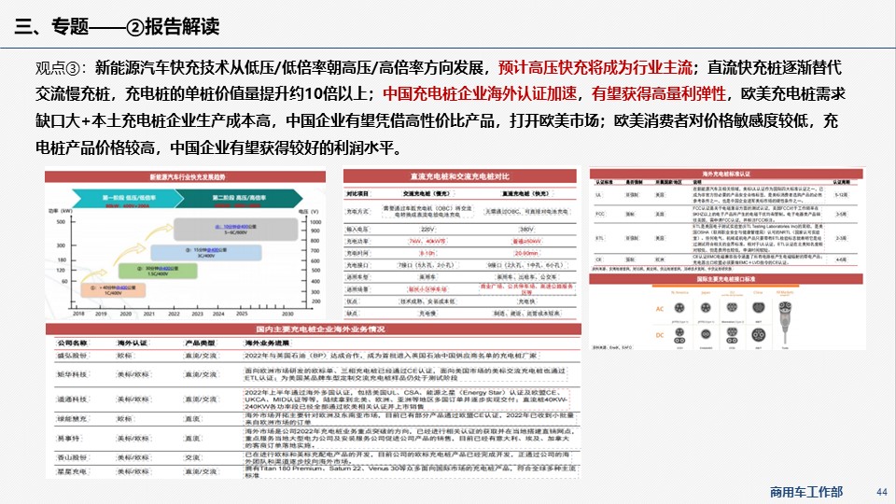The width and height of the screenshot is (896, 504).
Task: Click the EU DC CCS connector icon
Action: pyautogui.click(x=732, y=335)
